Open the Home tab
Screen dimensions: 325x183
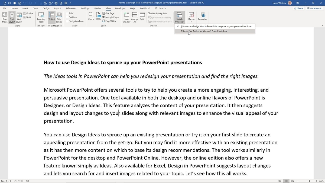click(x=15, y=8)
